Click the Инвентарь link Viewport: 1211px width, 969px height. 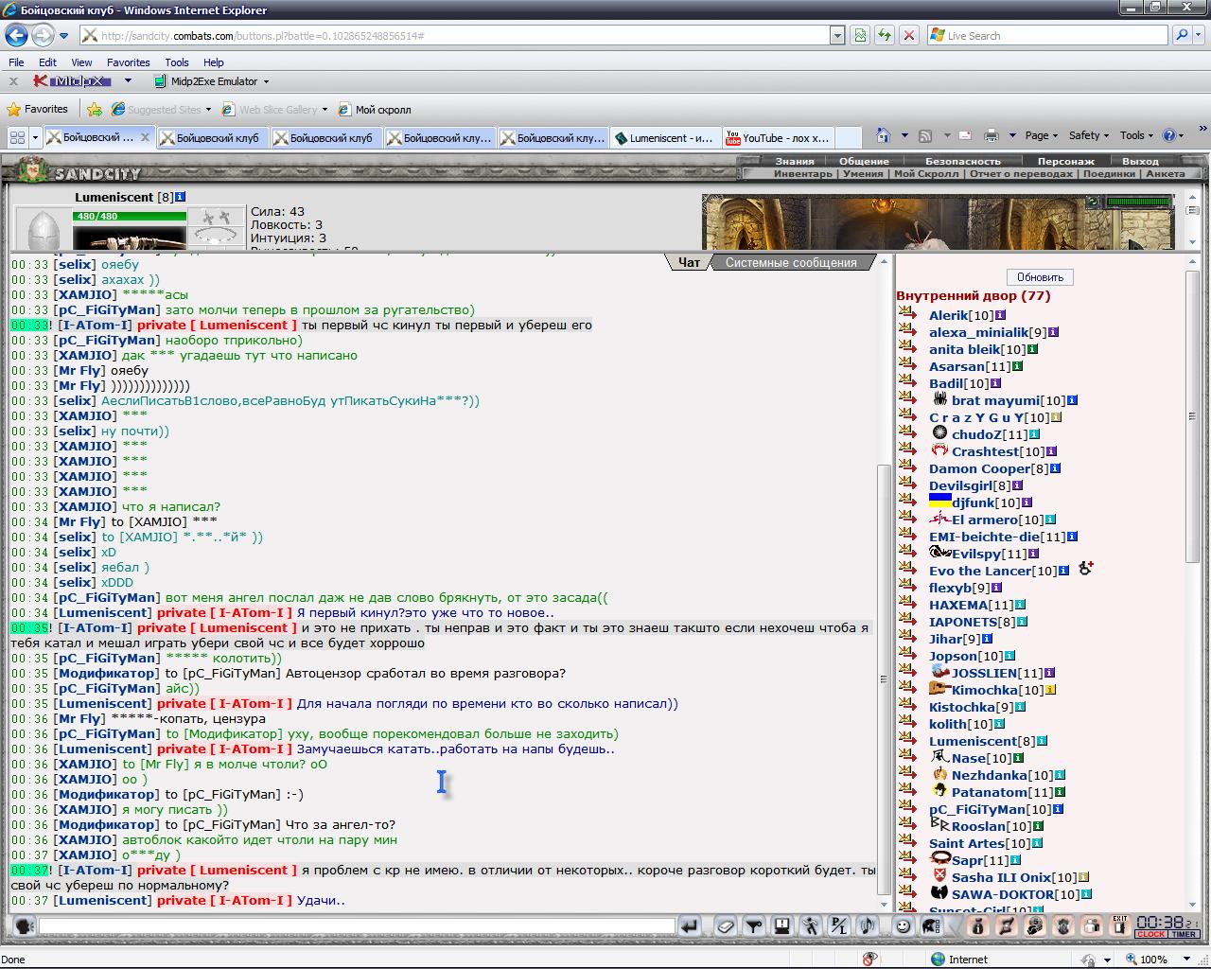tap(802, 174)
